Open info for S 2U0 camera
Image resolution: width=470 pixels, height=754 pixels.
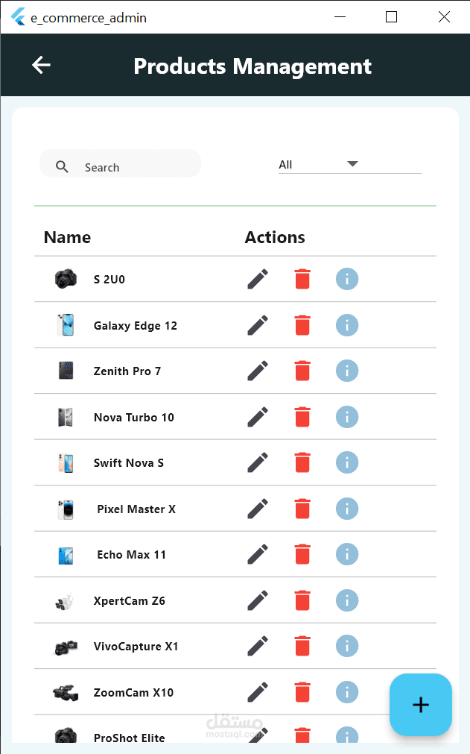tap(347, 279)
